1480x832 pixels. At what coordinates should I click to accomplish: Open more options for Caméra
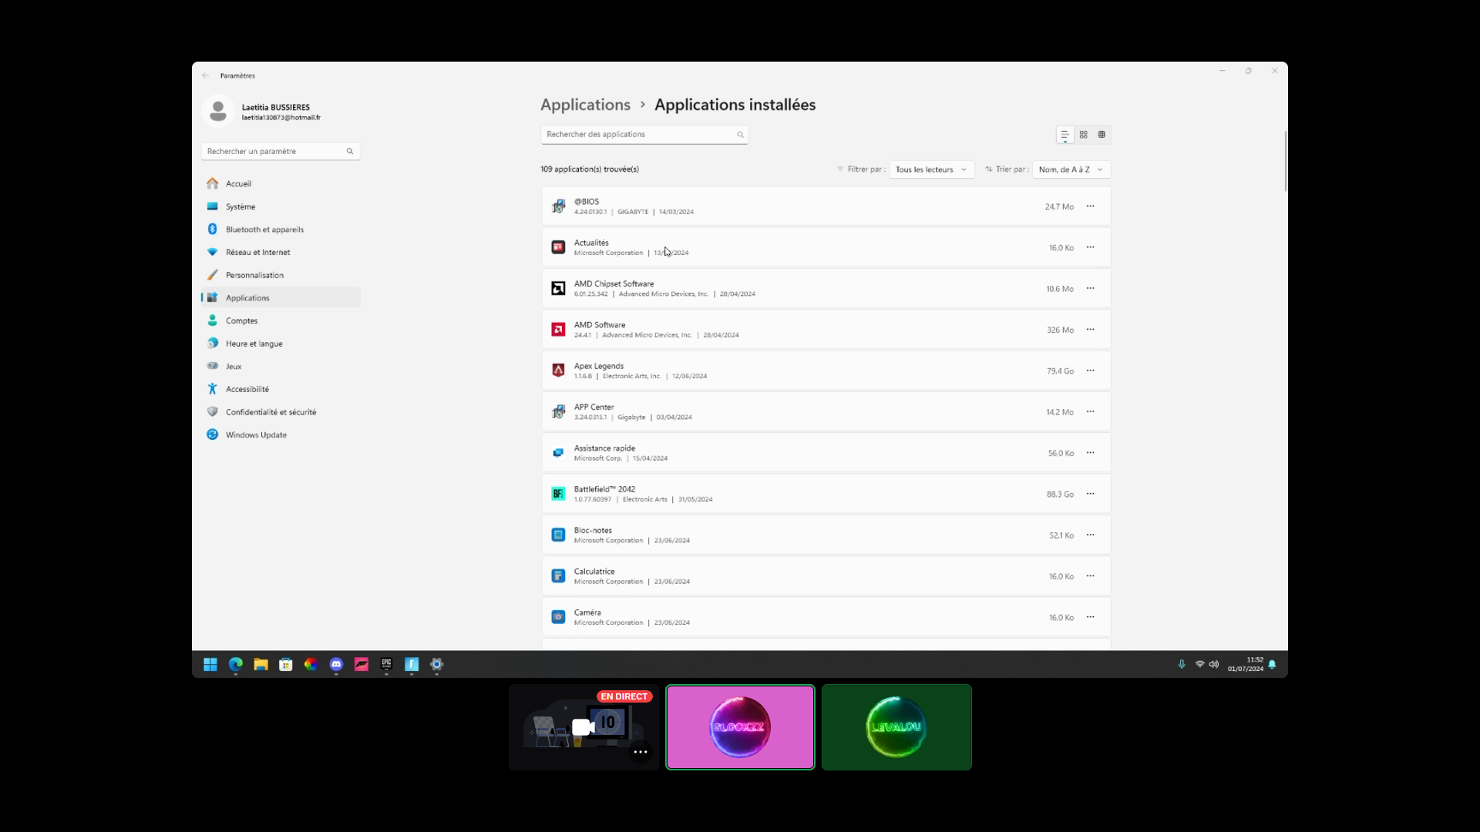(x=1090, y=617)
